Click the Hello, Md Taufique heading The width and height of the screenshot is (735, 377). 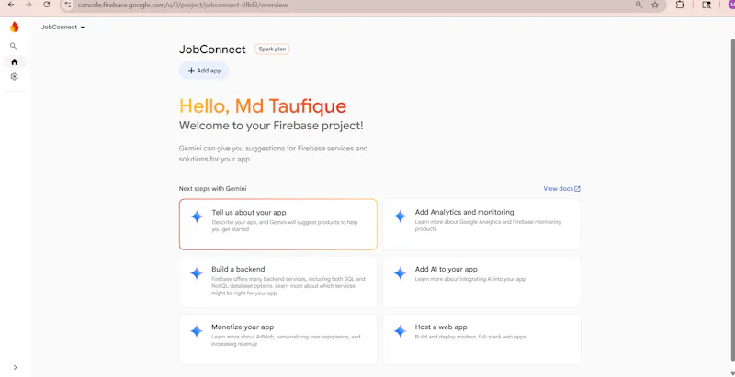tap(263, 106)
